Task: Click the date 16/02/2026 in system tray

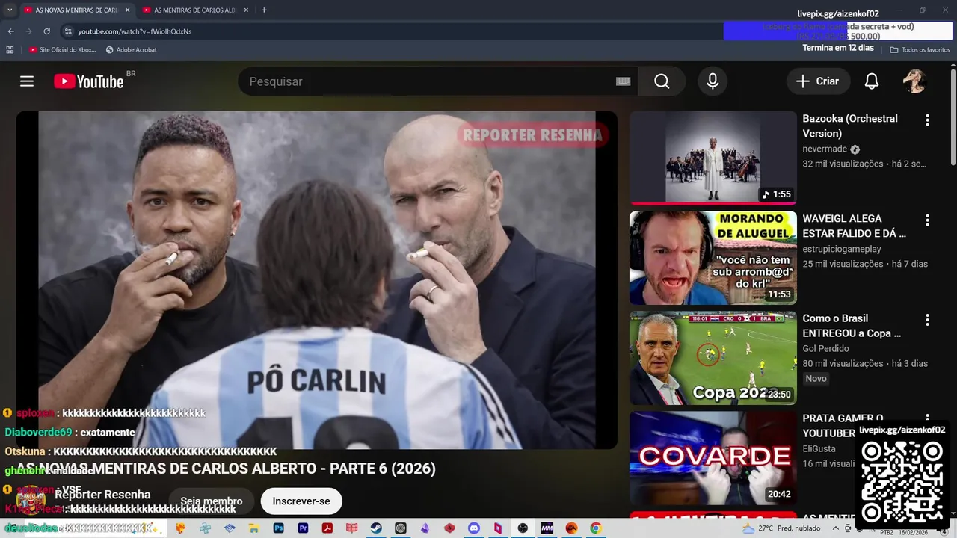Action: [914, 532]
